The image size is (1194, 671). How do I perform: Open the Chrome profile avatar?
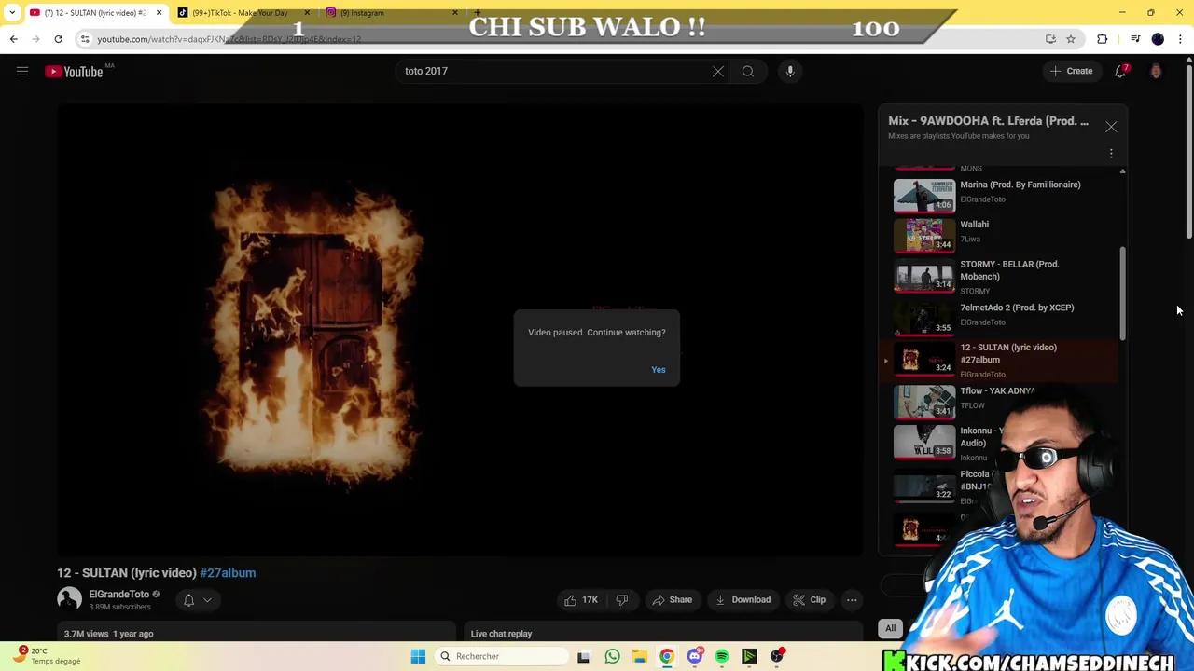(1158, 39)
